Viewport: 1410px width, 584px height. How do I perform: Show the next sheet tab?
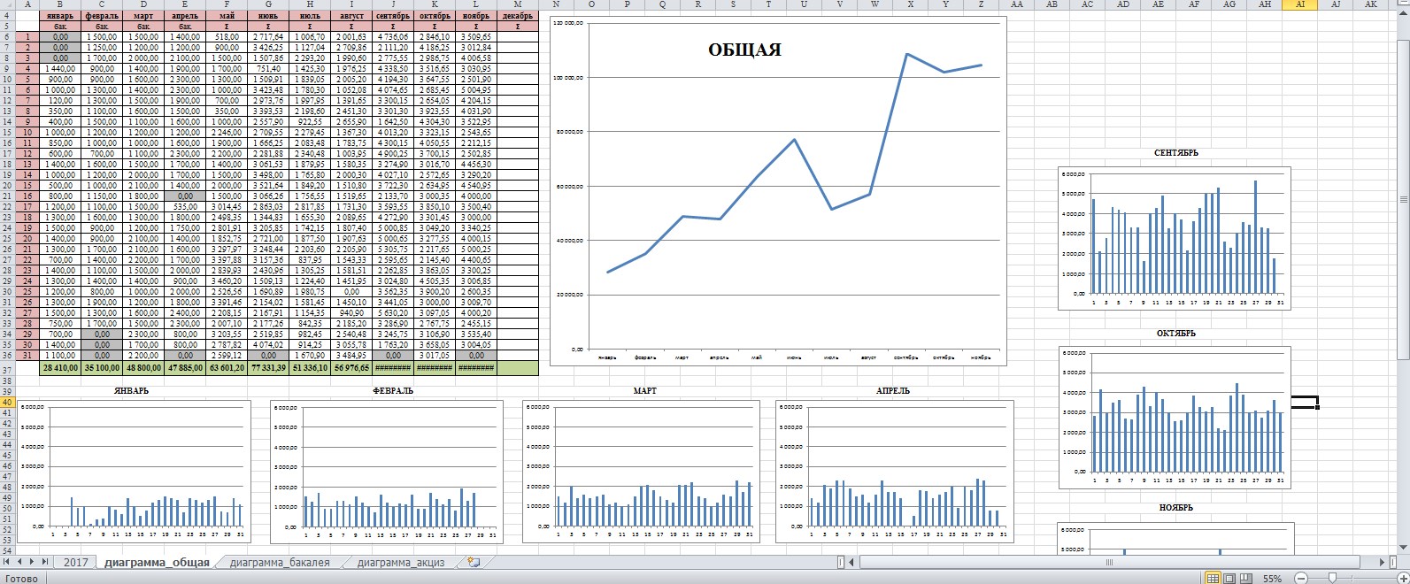pos(33,562)
